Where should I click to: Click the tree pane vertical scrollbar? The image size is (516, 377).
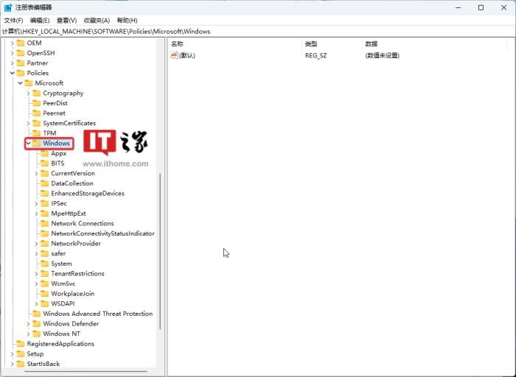click(x=160, y=250)
